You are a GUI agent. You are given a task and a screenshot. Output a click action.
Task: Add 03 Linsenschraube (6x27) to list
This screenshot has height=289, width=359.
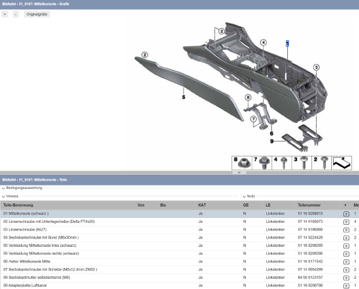(346, 230)
